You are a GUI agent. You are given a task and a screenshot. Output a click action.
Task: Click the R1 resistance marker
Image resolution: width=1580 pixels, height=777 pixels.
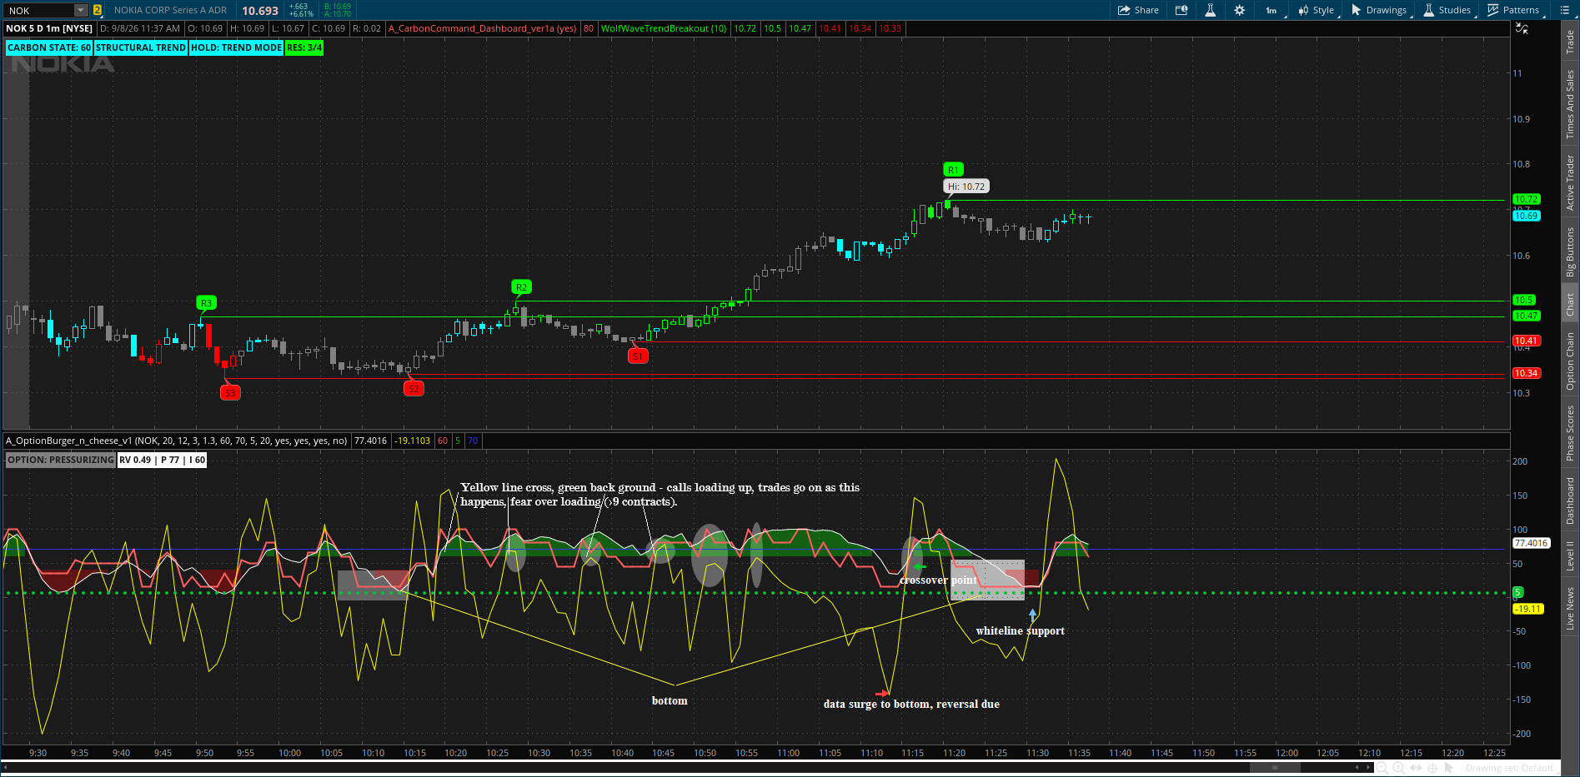click(x=953, y=169)
